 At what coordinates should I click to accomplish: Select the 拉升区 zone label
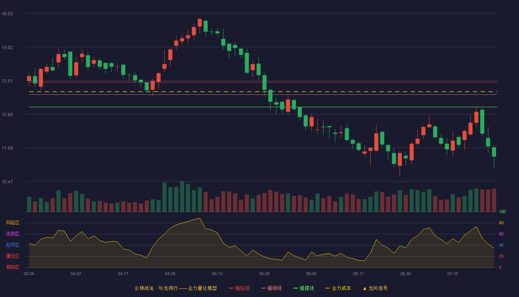click(x=13, y=245)
